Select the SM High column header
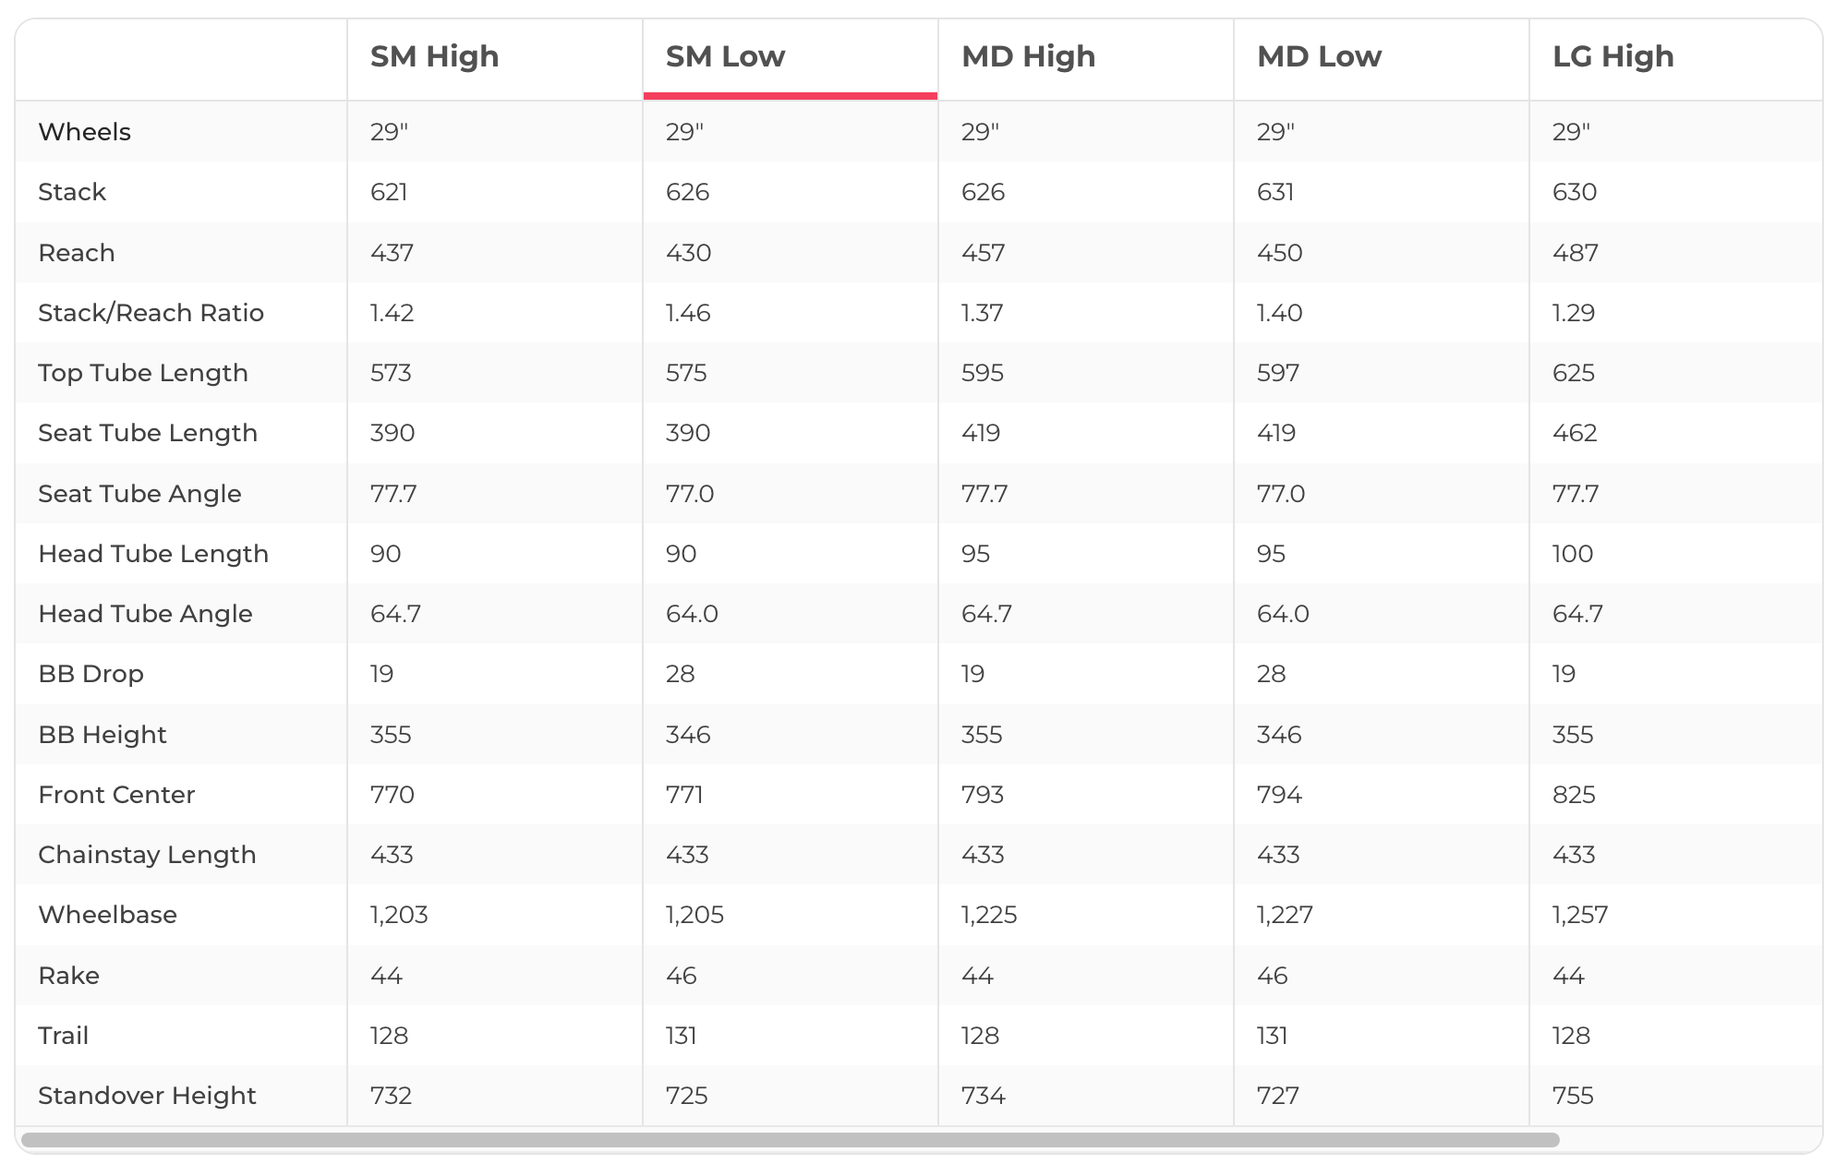 (x=434, y=57)
